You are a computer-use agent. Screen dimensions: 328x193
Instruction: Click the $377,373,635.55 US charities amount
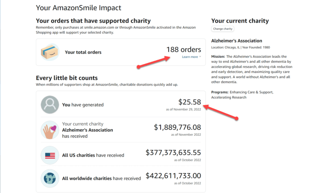click(x=173, y=152)
